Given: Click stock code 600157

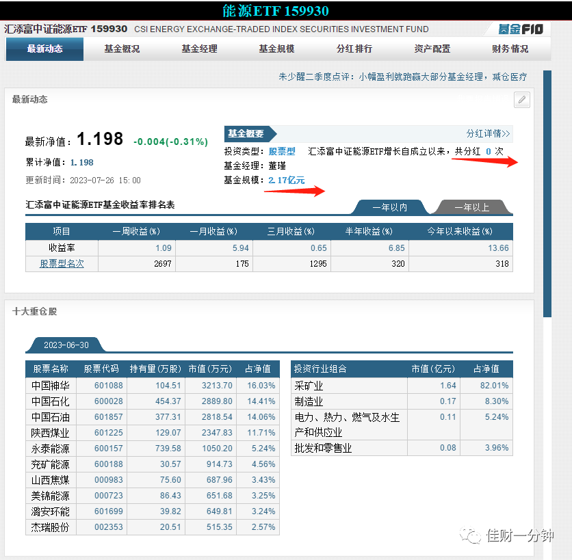Looking at the screenshot, I should pos(108,449).
